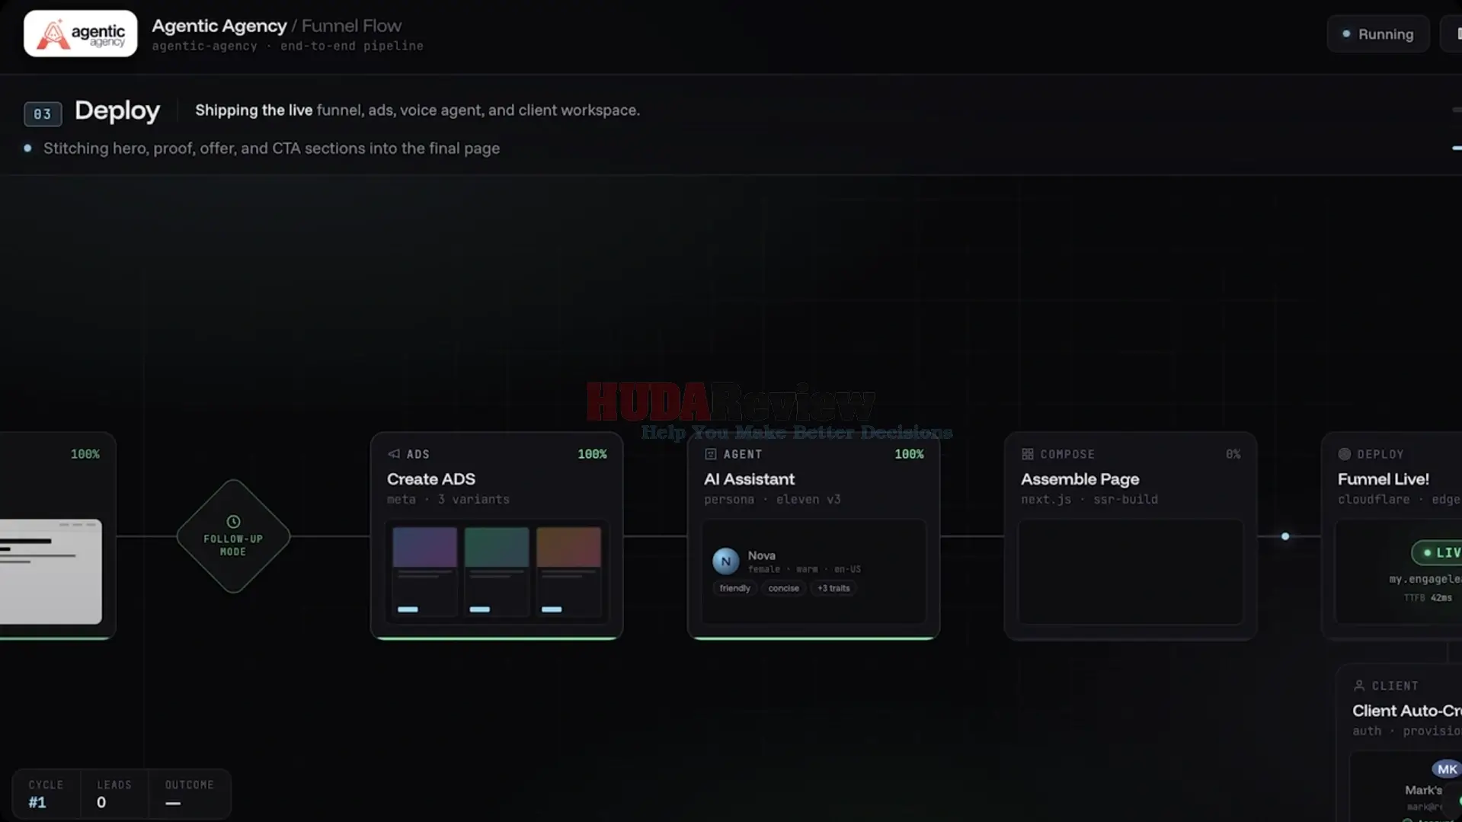Click the clock icon in Follow-Up Mode
Screen dimensions: 1462x822
[x=233, y=522]
